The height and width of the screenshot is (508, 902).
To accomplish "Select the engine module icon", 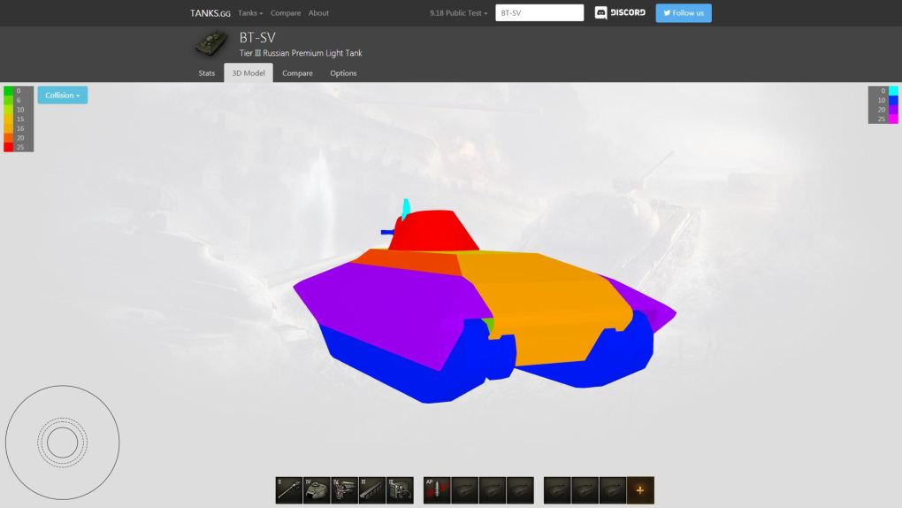I will click(x=344, y=490).
